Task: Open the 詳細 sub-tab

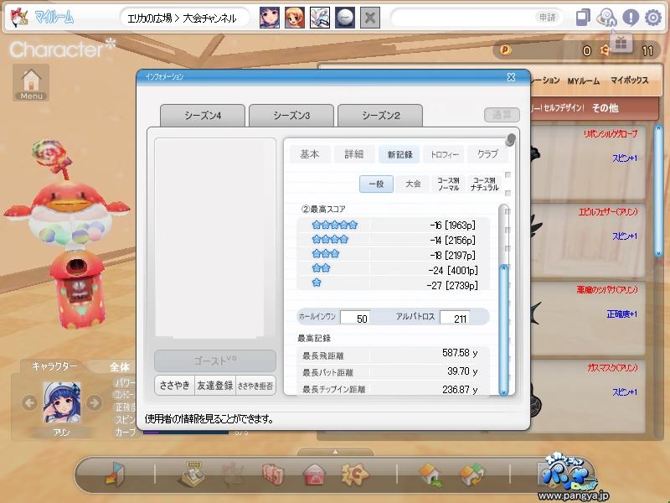Action: (354, 154)
